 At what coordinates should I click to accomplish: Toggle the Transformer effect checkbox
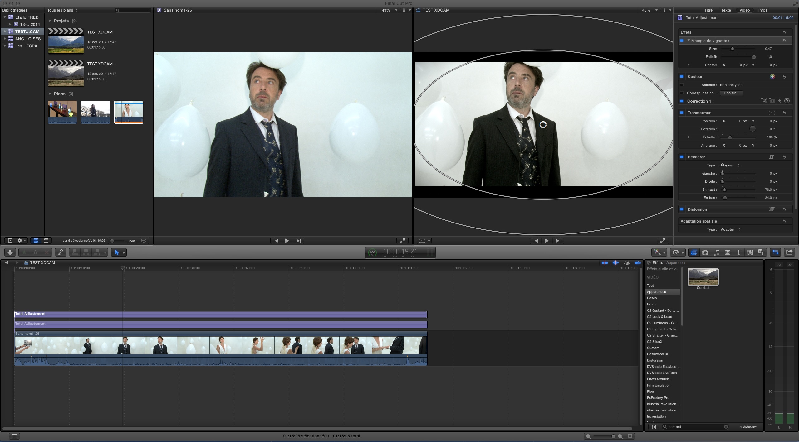(682, 113)
